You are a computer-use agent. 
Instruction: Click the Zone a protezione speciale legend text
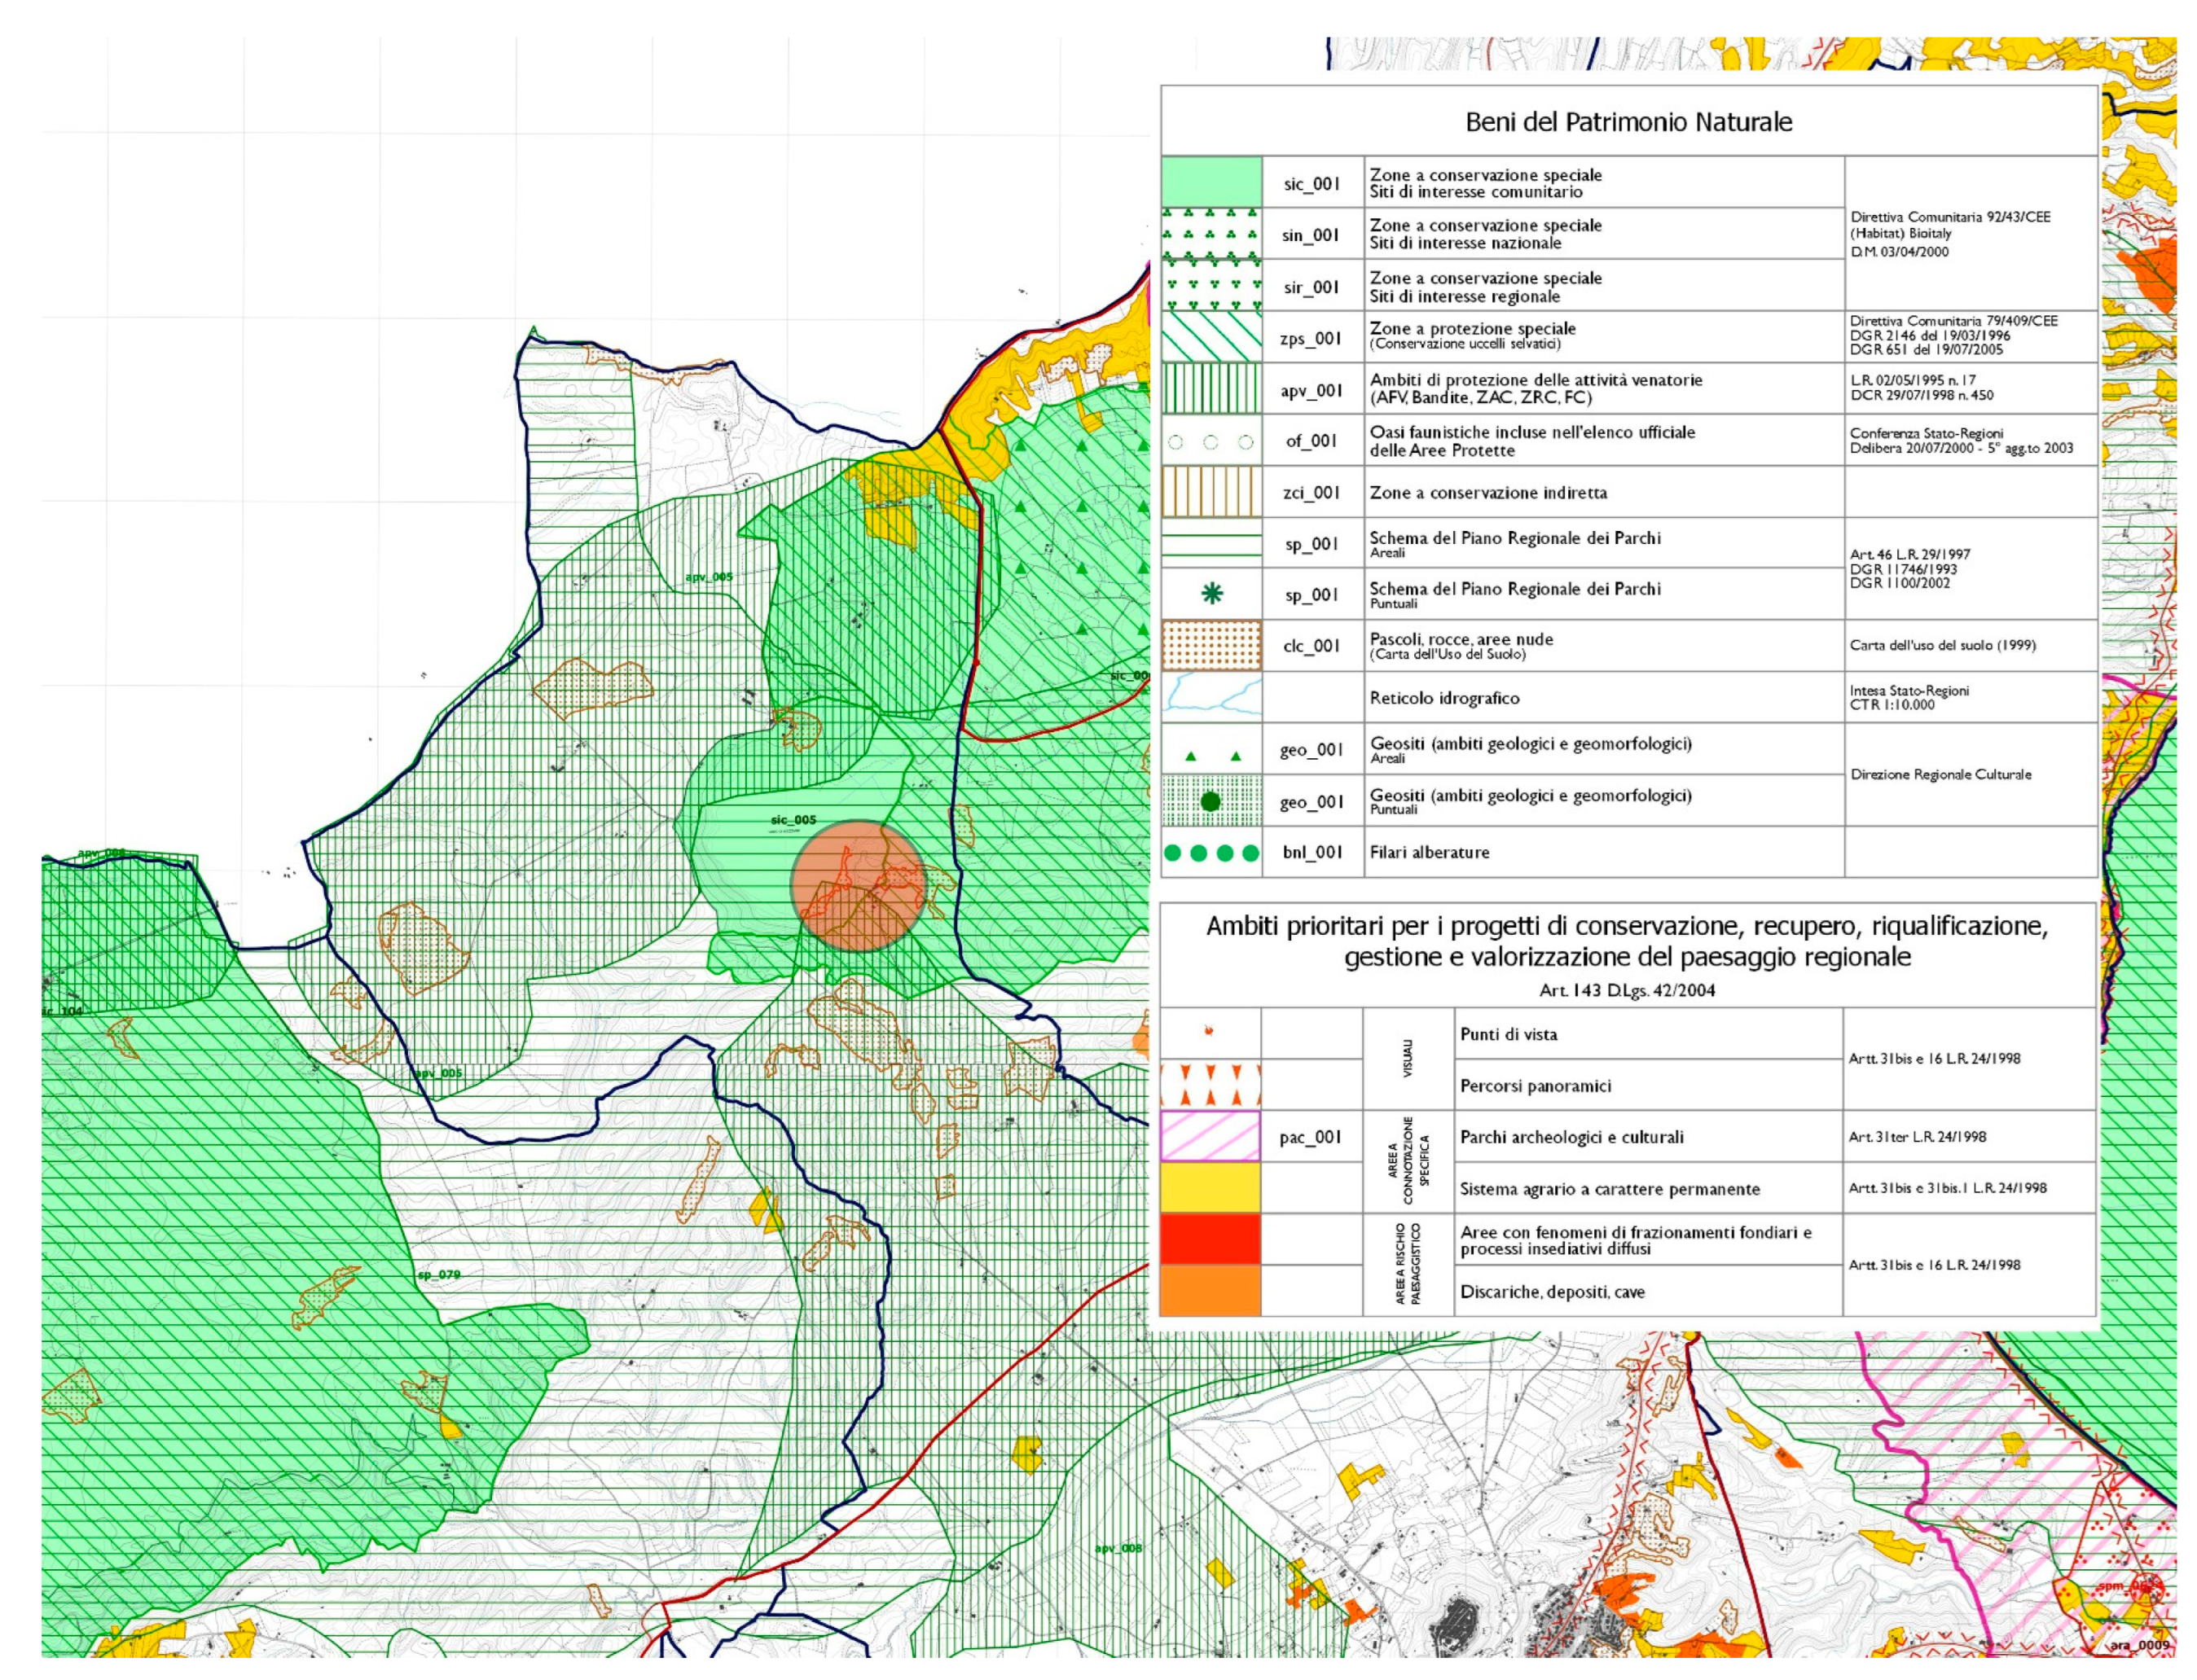[1472, 329]
